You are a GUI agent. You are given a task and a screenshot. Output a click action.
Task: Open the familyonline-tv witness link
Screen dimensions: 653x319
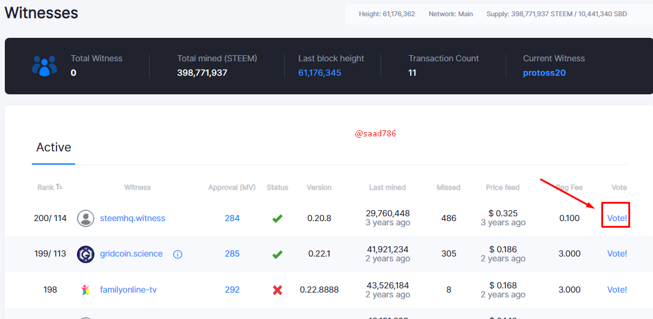[128, 290]
